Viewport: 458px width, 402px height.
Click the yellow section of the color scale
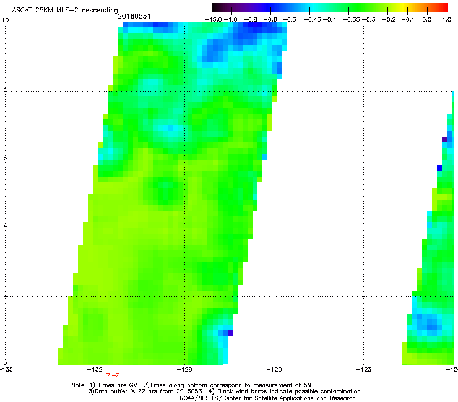click(403, 8)
